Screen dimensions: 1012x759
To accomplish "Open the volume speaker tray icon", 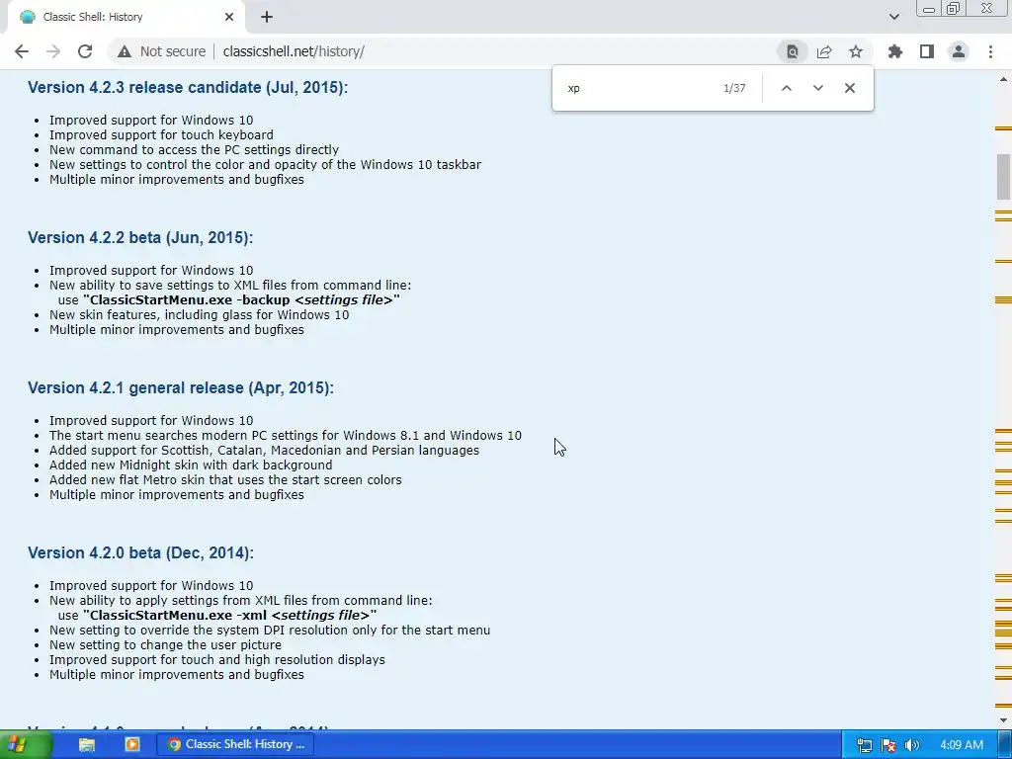I will pos(911,745).
